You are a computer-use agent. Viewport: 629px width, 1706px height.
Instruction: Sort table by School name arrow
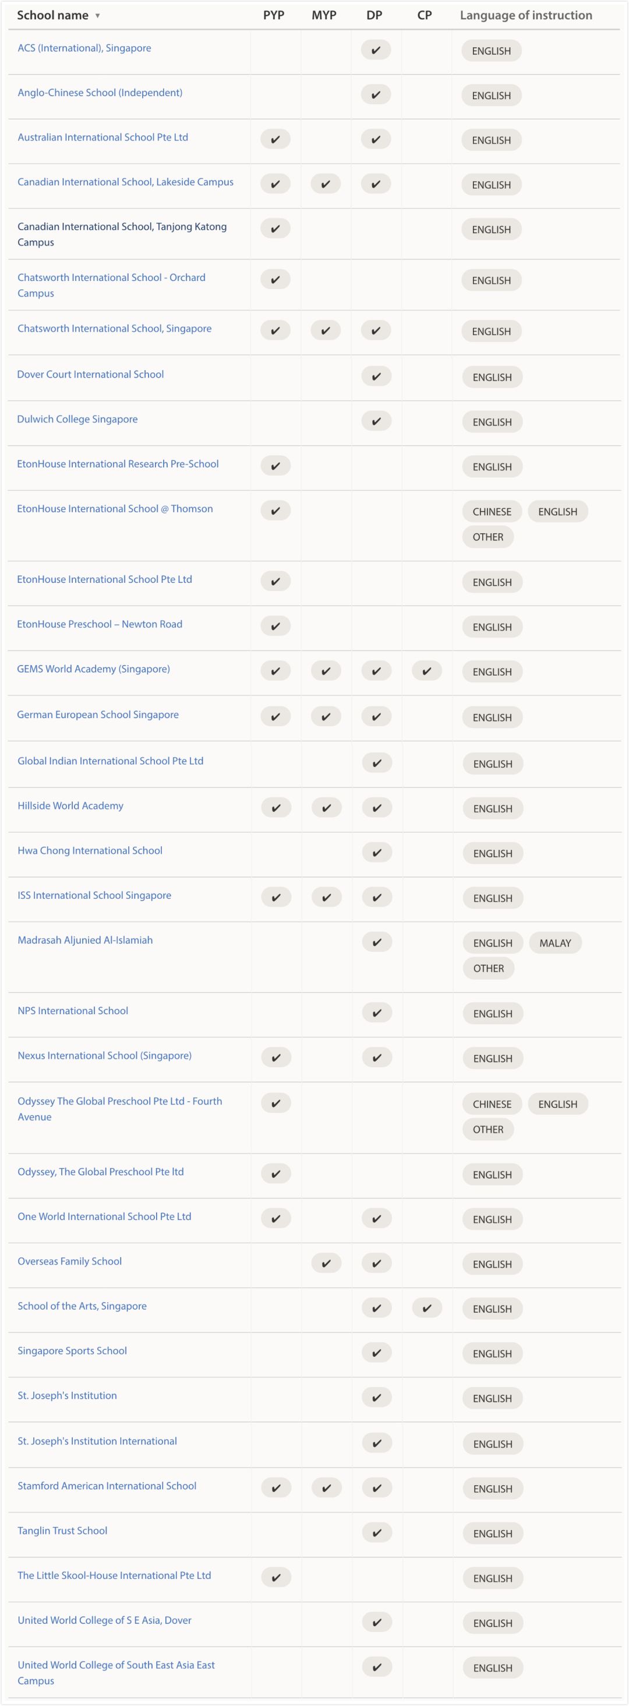(97, 16)
